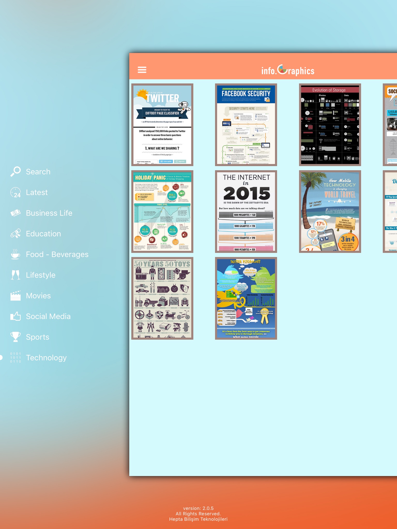Open the Search menu item

(38, 172)
